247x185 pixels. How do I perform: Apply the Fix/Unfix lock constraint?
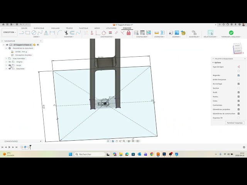coord(129,33)
